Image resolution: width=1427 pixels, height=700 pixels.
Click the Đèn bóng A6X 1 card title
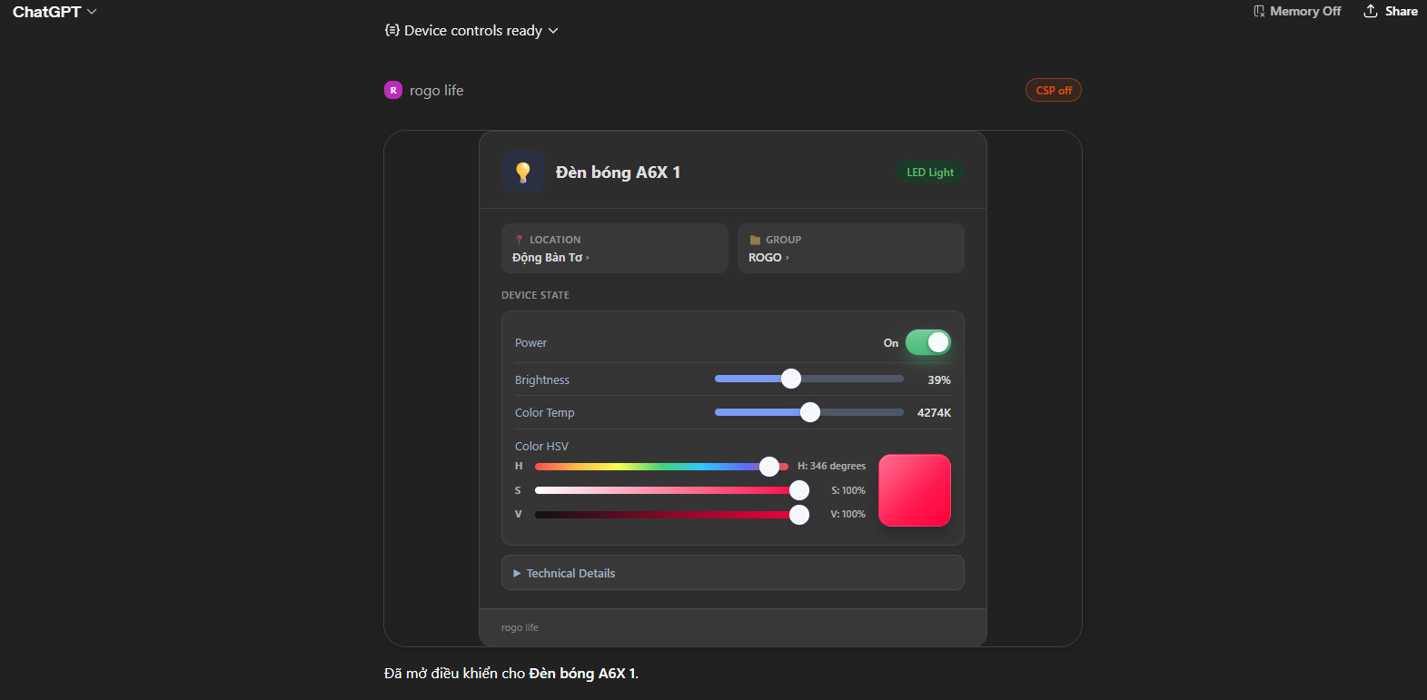pos(618,173)
